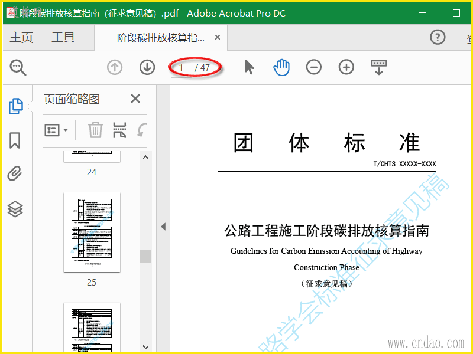Select the arrow selection tool
Image resolution: width=473 pixels, height=354 pixels.
pyautogui.click(x=249, y=67)
